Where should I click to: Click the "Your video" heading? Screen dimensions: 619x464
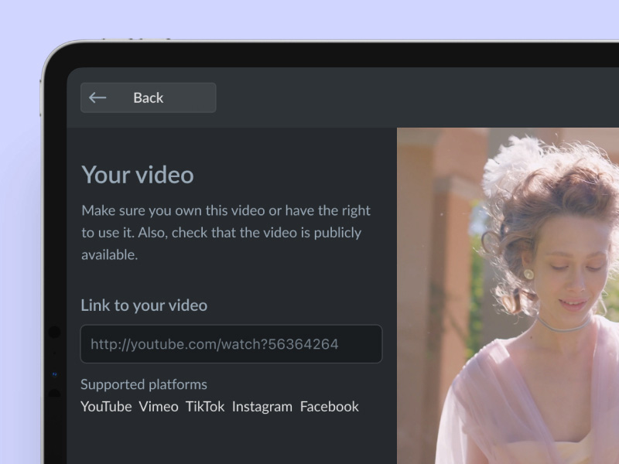tap(138, 175)
